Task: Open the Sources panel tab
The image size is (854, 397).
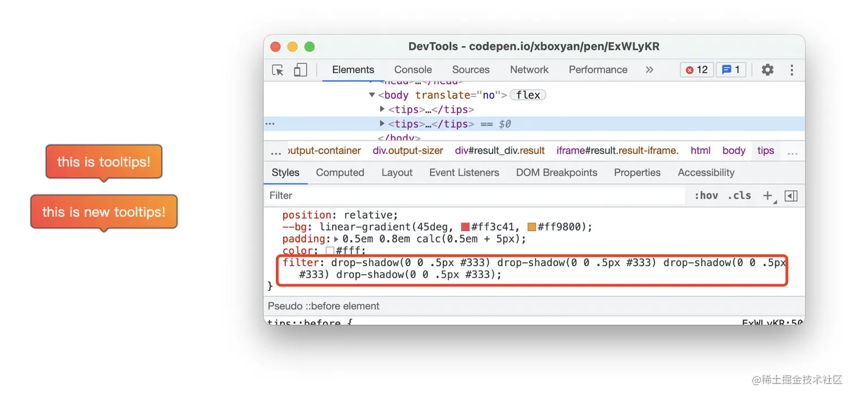Action: point(470,70)
